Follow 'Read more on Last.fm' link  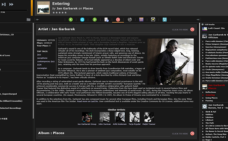[x=87, y=101]
